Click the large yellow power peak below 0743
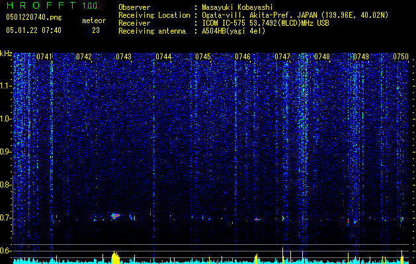416x264 pixels. (115, 257)
